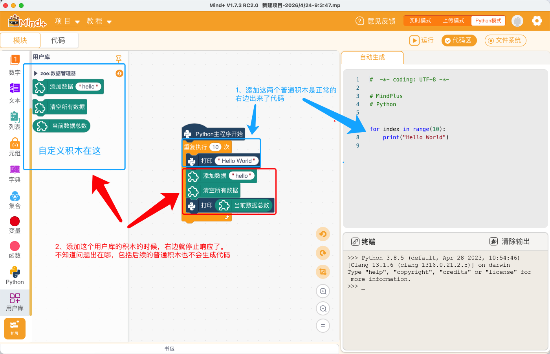Refresh the zoe 数据管理器 user library

click(x=119, y=73)
